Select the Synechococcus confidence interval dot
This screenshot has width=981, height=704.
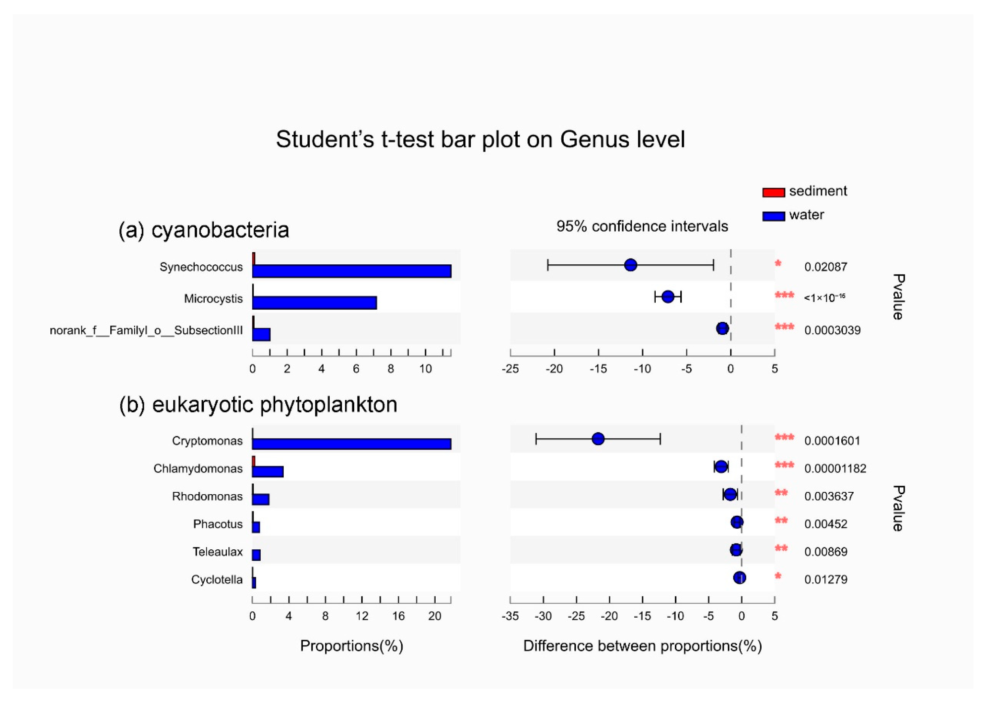pos(631,265)
